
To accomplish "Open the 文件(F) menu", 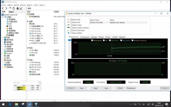I will (x=4, y=5).
